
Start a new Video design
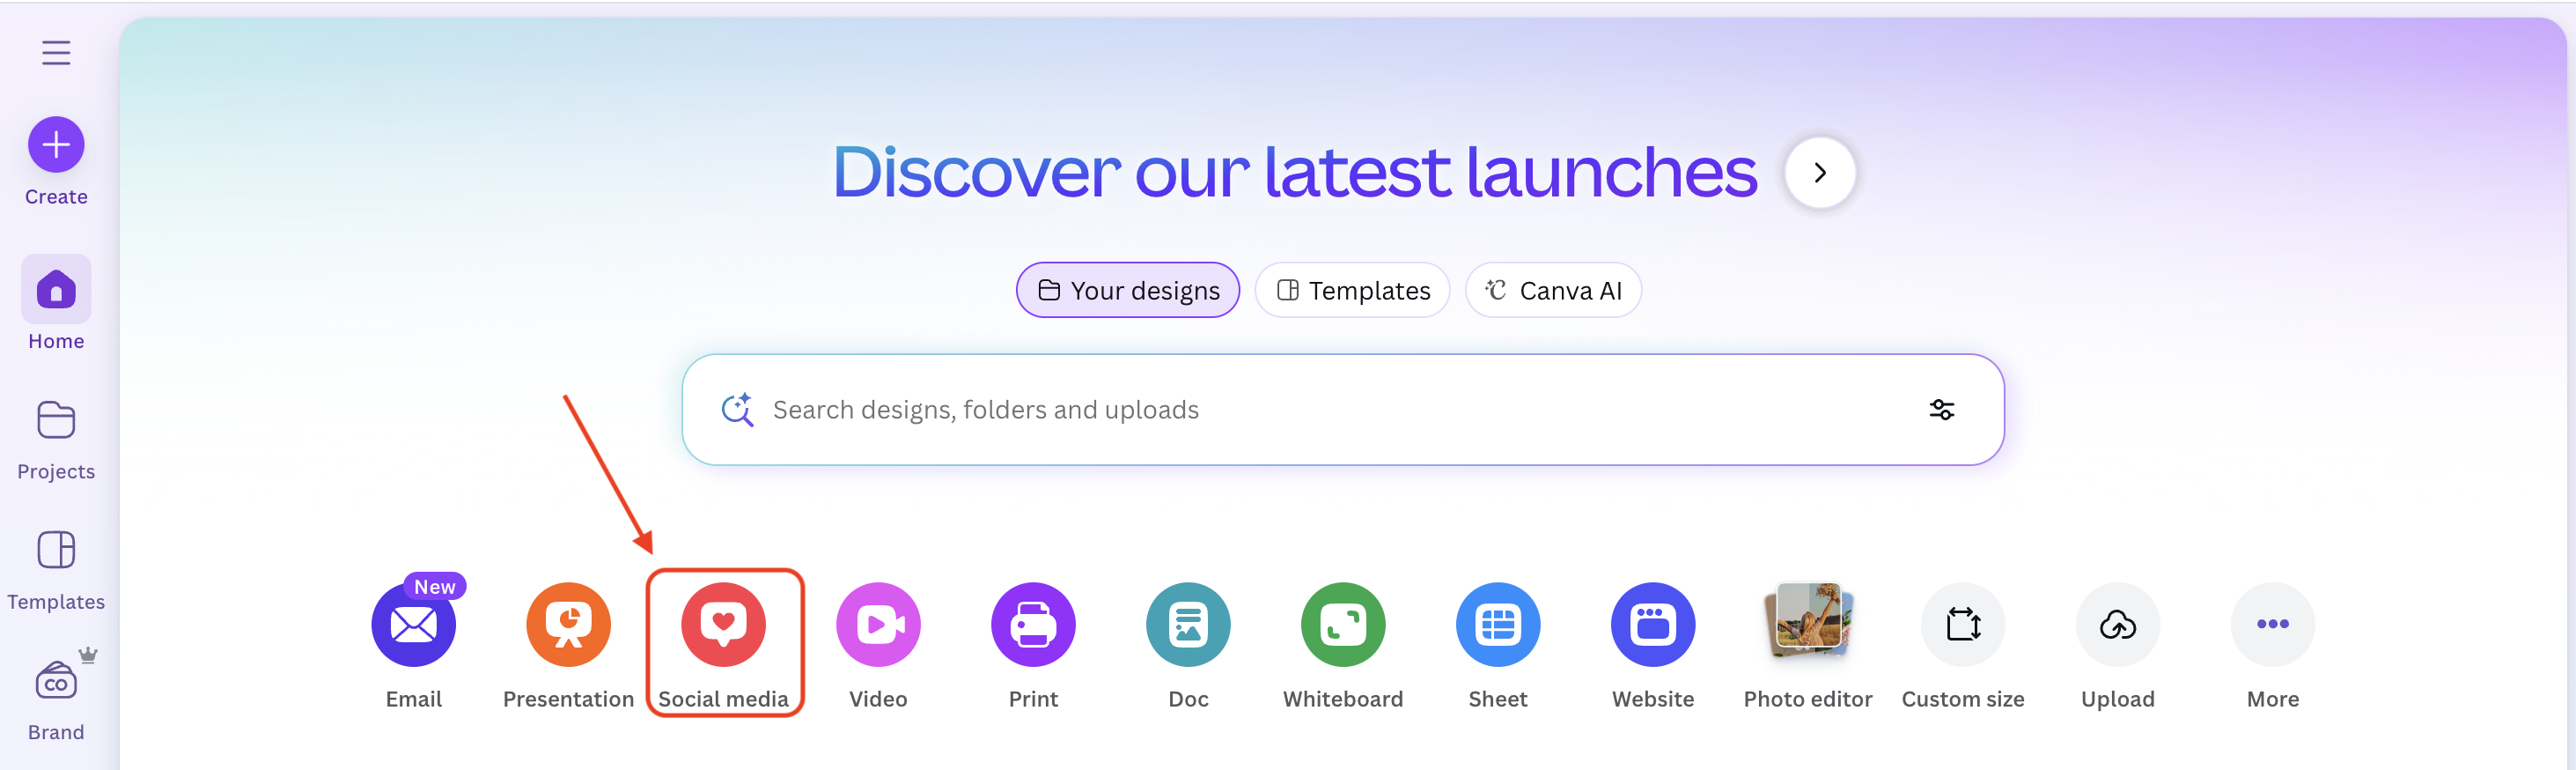point(878,625)
